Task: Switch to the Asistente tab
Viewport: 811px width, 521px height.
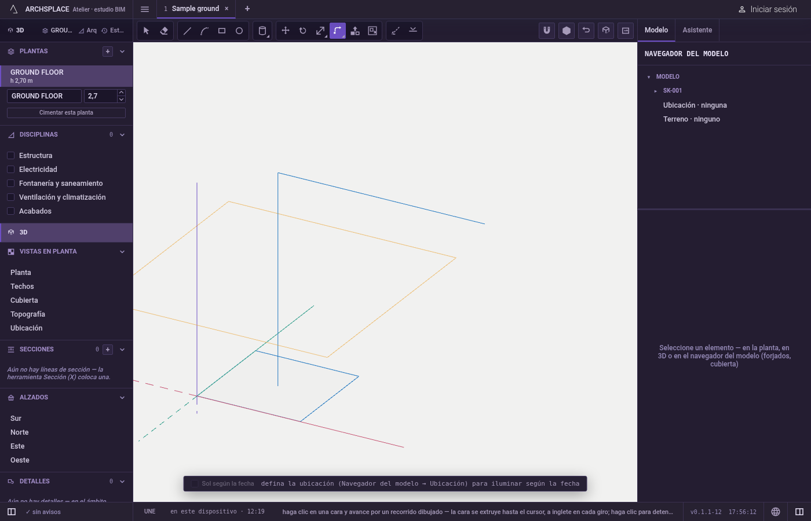Action: click(x=697, y=30)
